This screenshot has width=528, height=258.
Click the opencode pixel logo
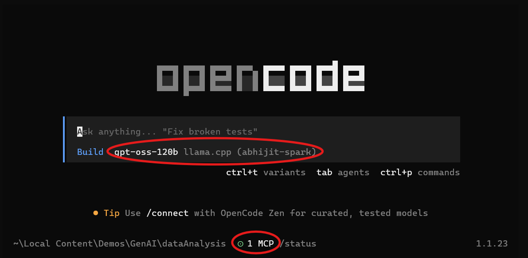(x=261, y=78)
